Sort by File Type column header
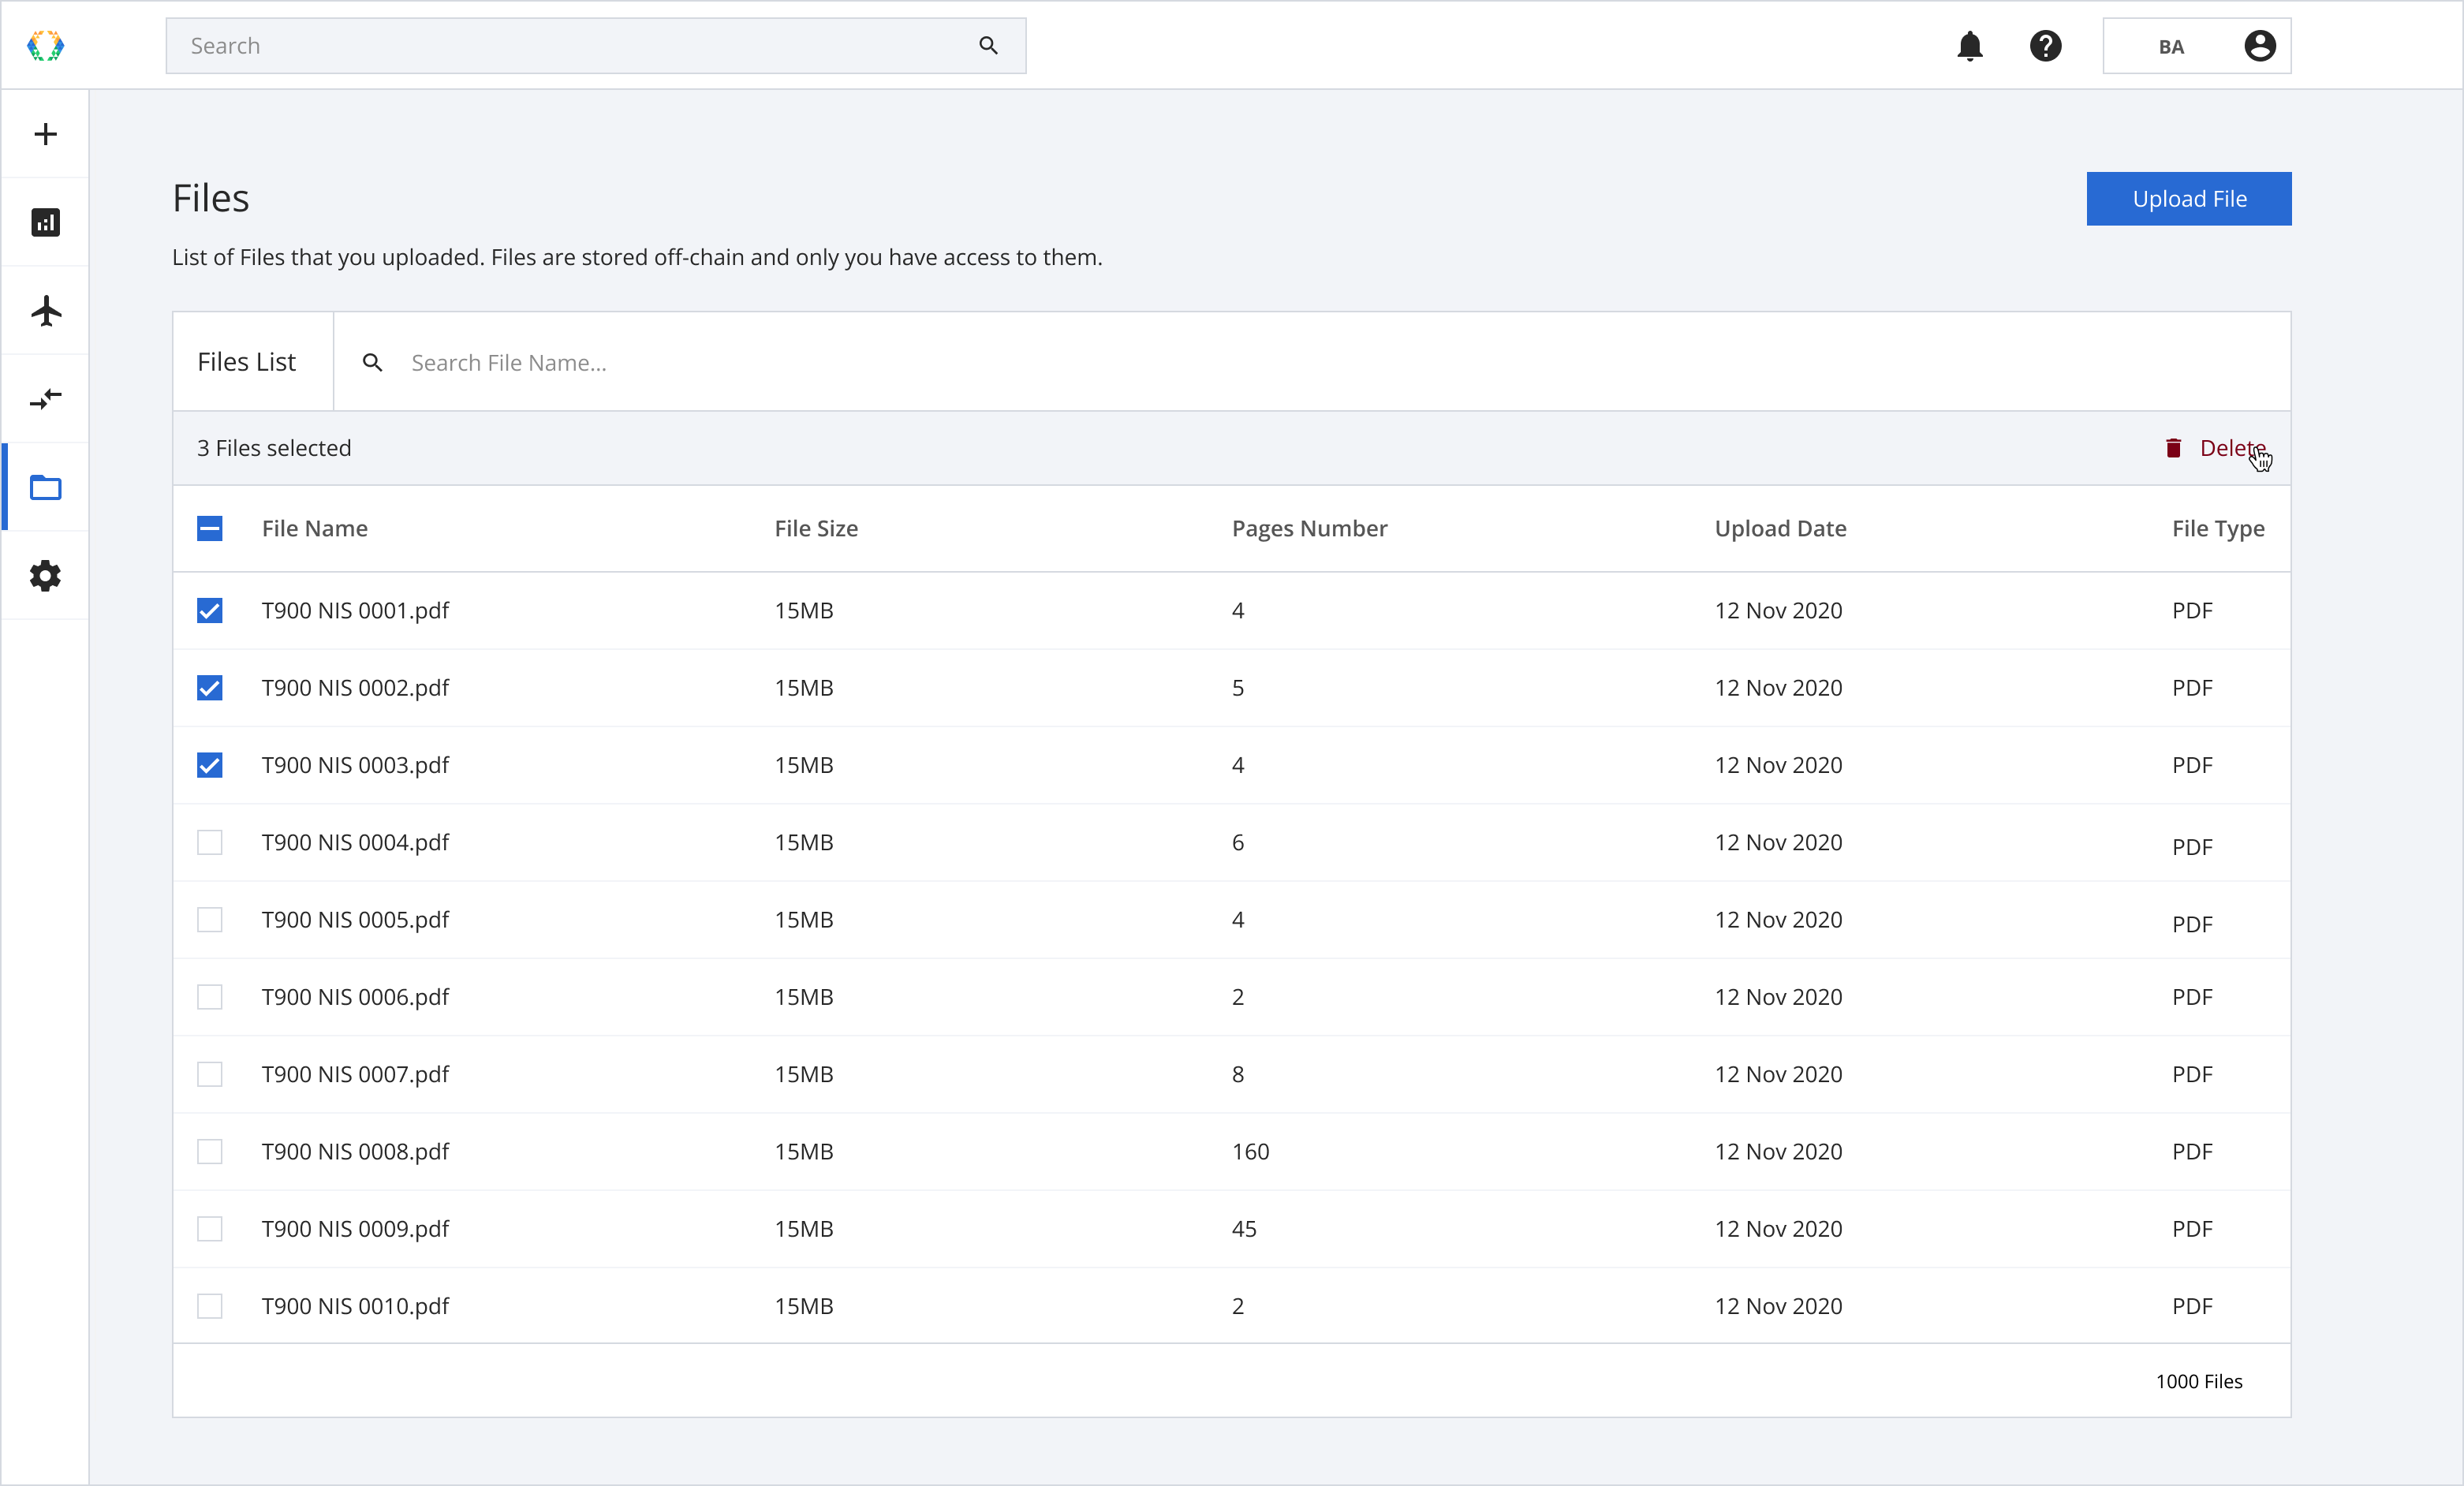Screen dimensions: 2464x1486 pyautogui.click(x=2217, y=529)
